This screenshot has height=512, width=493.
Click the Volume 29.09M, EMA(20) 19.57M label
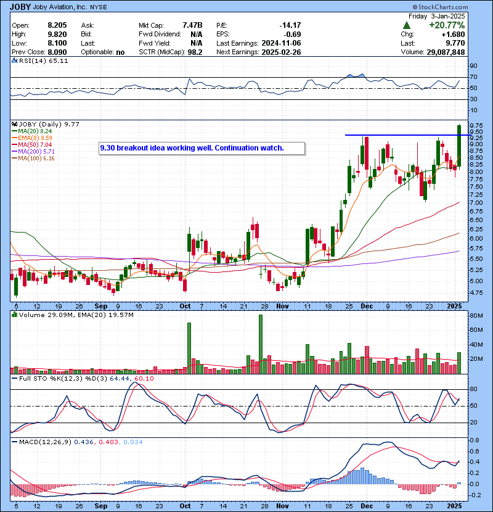[x=76, y=315]
